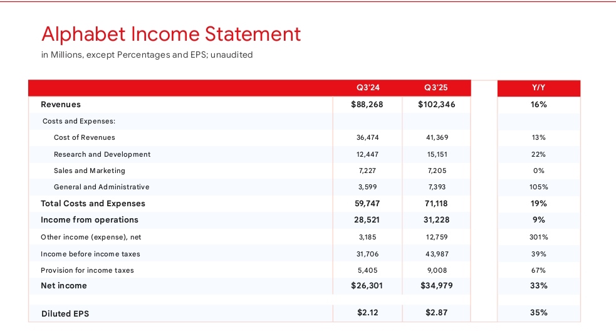
Task: Select the 71,118 total costs value
Action: 436,204
